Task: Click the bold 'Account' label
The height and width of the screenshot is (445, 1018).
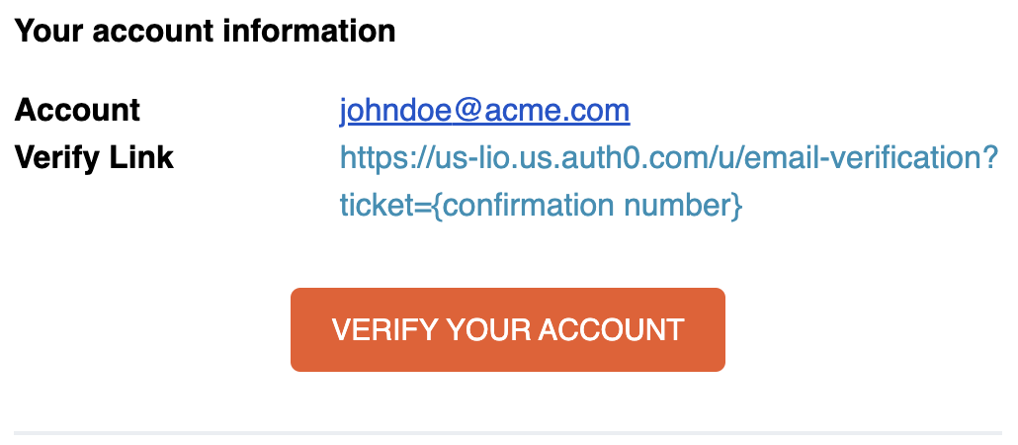Action: click(x=77, y=110)
